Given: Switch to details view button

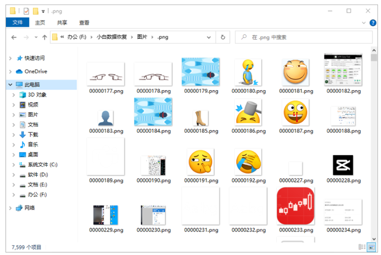Looking at the screenshot, I should (x=362, y=246).
